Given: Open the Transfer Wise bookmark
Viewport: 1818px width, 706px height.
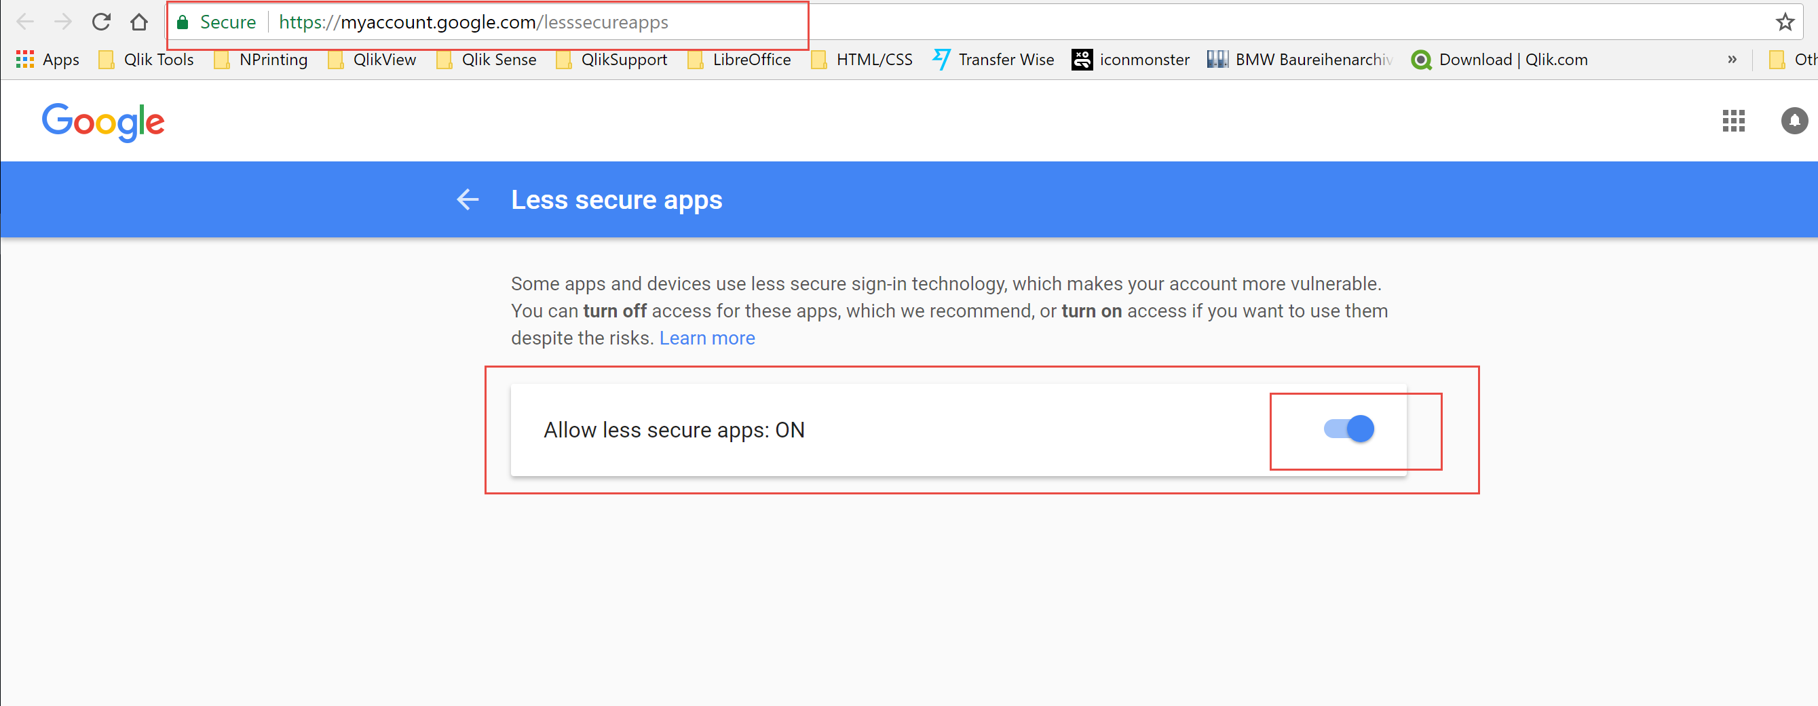Looking at the screenshot, I should (993, 60).
